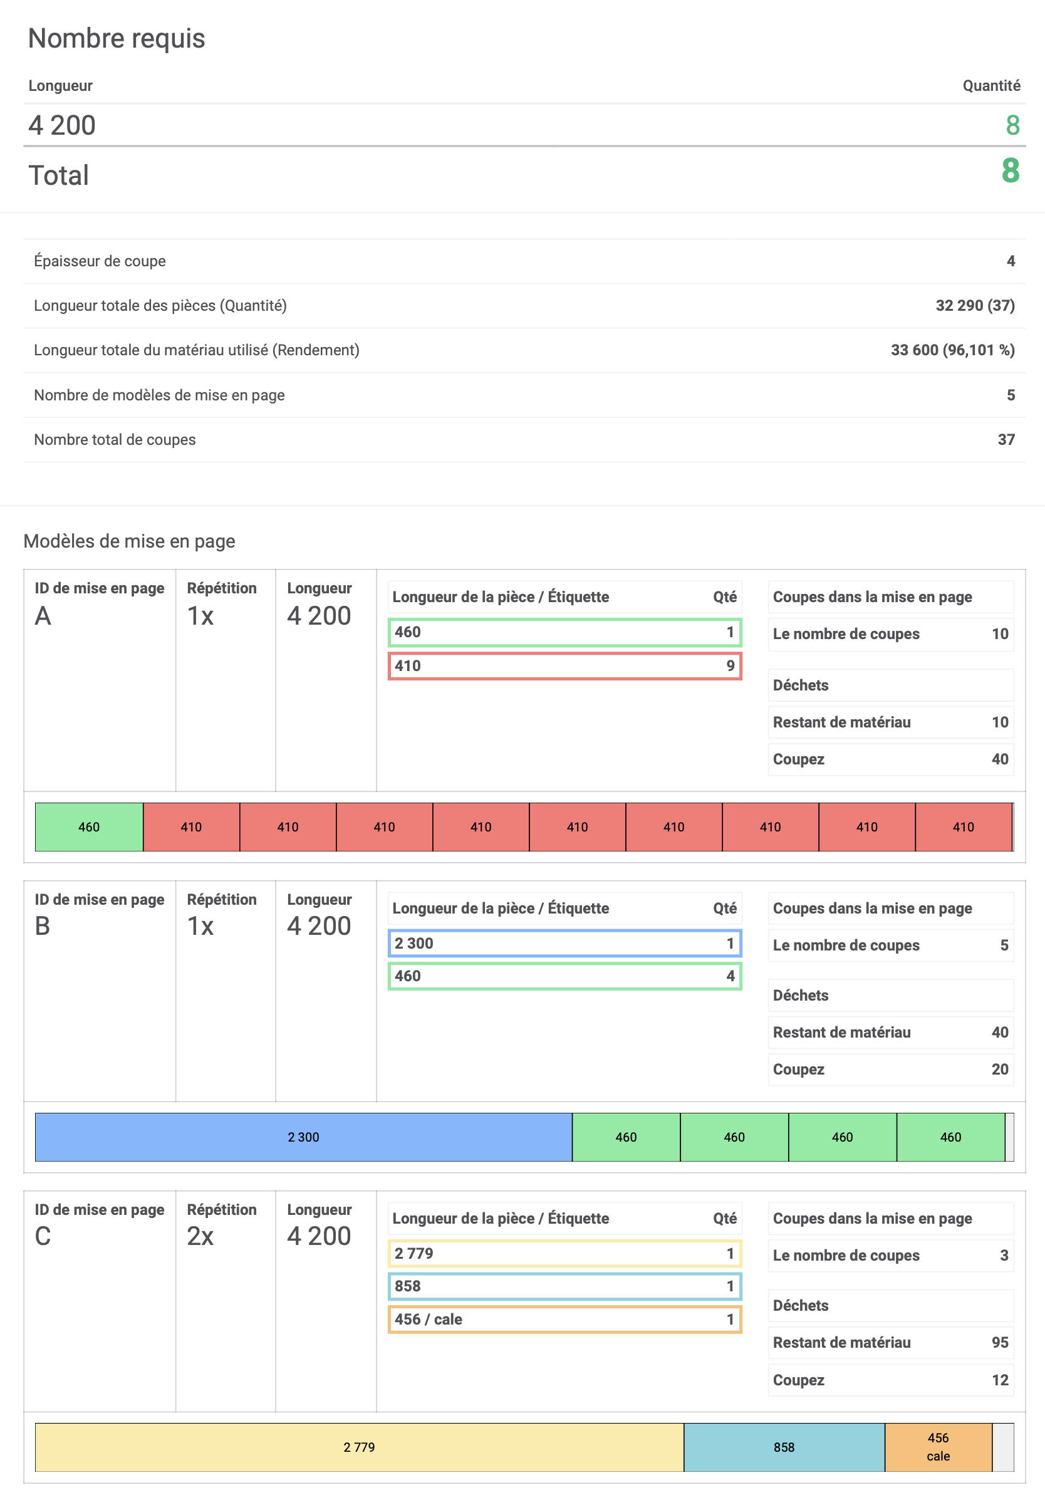Select the 456 / cale piece row
This screenshot has width=1045, height=1500.
coord(564,1319)
